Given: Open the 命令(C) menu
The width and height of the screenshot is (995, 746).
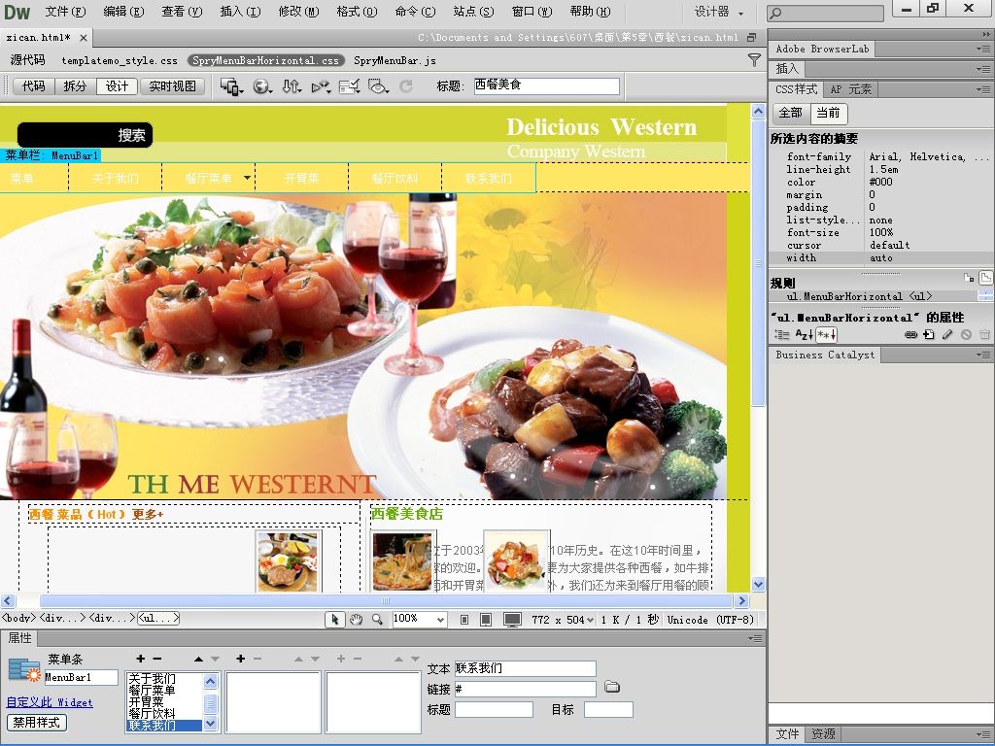Looking at the screenshot, I should 415,12.
